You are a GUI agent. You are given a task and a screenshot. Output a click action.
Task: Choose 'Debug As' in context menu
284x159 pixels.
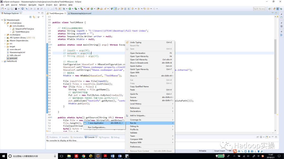150,126
